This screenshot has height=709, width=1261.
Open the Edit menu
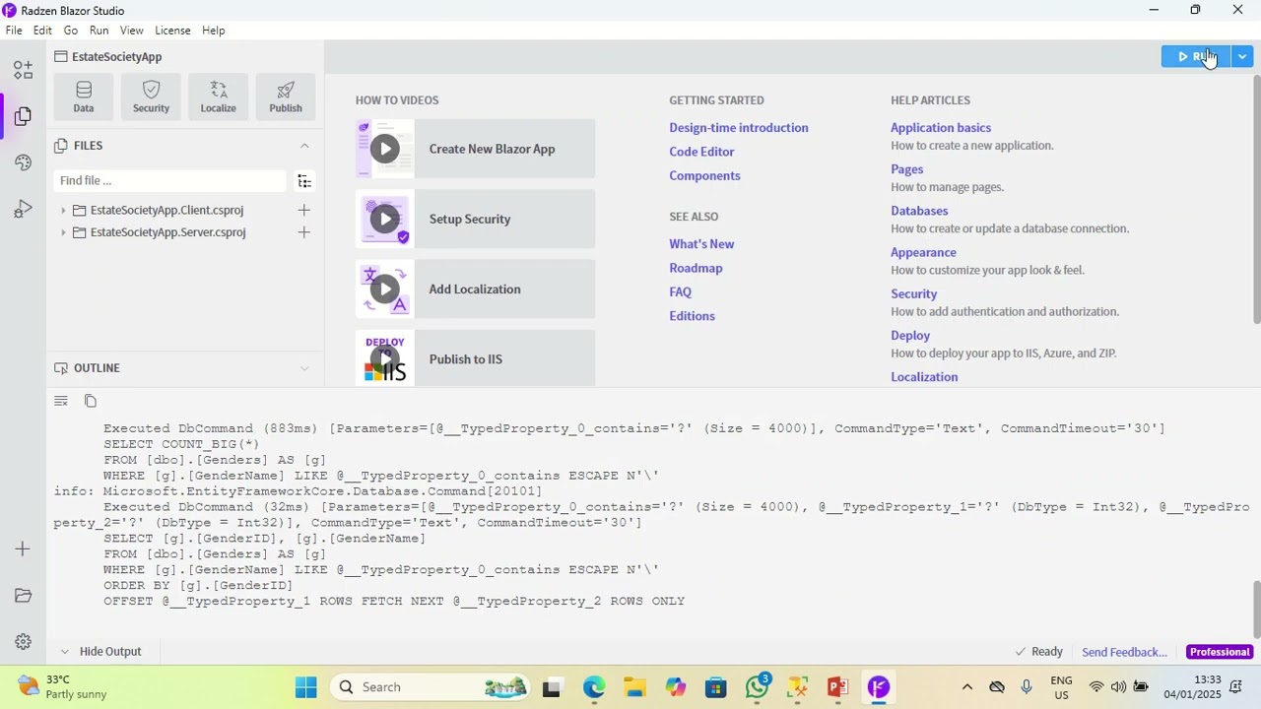click(x=42, y=31)
